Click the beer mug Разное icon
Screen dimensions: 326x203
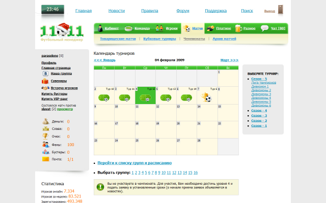(238, 28)
